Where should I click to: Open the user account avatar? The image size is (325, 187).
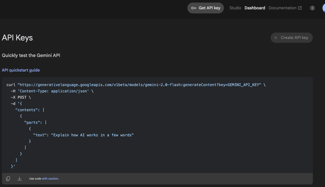(323, 8)
